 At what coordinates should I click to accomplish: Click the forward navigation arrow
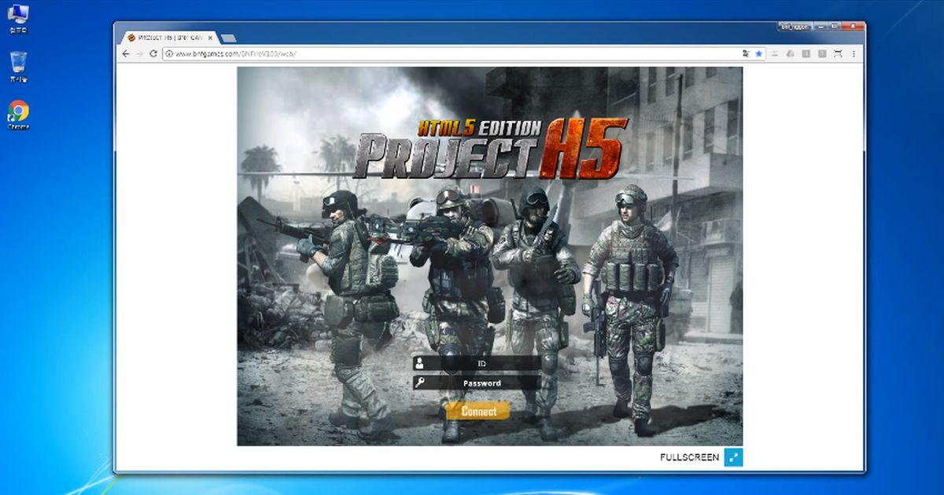click(x=140, y=53)
